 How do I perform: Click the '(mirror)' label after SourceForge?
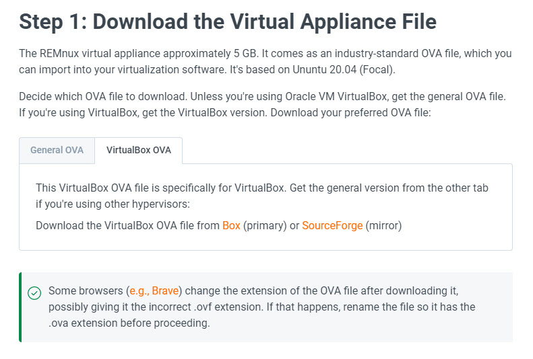pos(383,225)
